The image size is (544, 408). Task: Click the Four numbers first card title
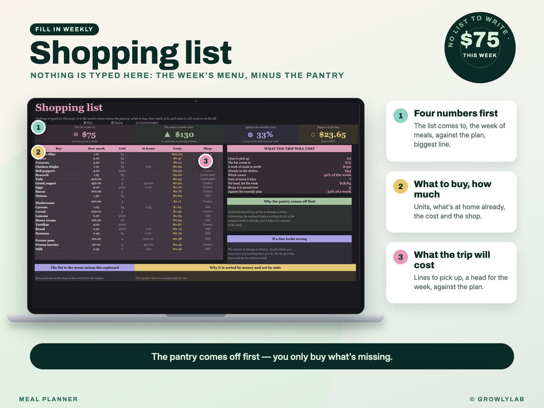[x=455, y=114]
